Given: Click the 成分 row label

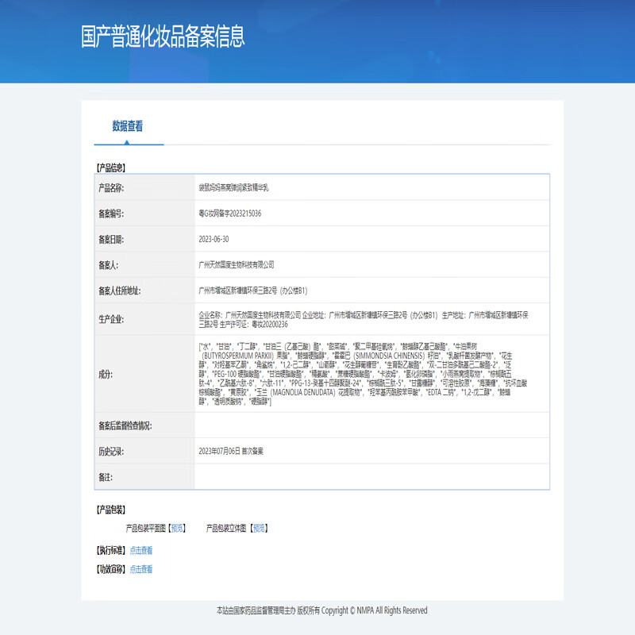Looking at the screenshot, I should tap(106, 374).
